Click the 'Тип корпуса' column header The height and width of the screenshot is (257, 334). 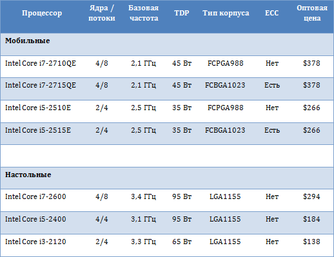(226, 13)
